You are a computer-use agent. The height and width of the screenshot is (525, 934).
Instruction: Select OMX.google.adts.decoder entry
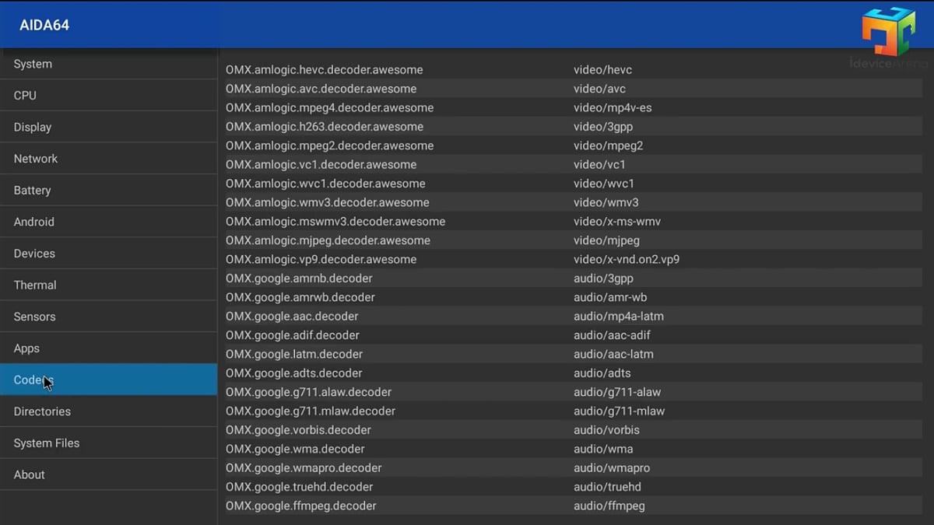click(x=574, y=373)
